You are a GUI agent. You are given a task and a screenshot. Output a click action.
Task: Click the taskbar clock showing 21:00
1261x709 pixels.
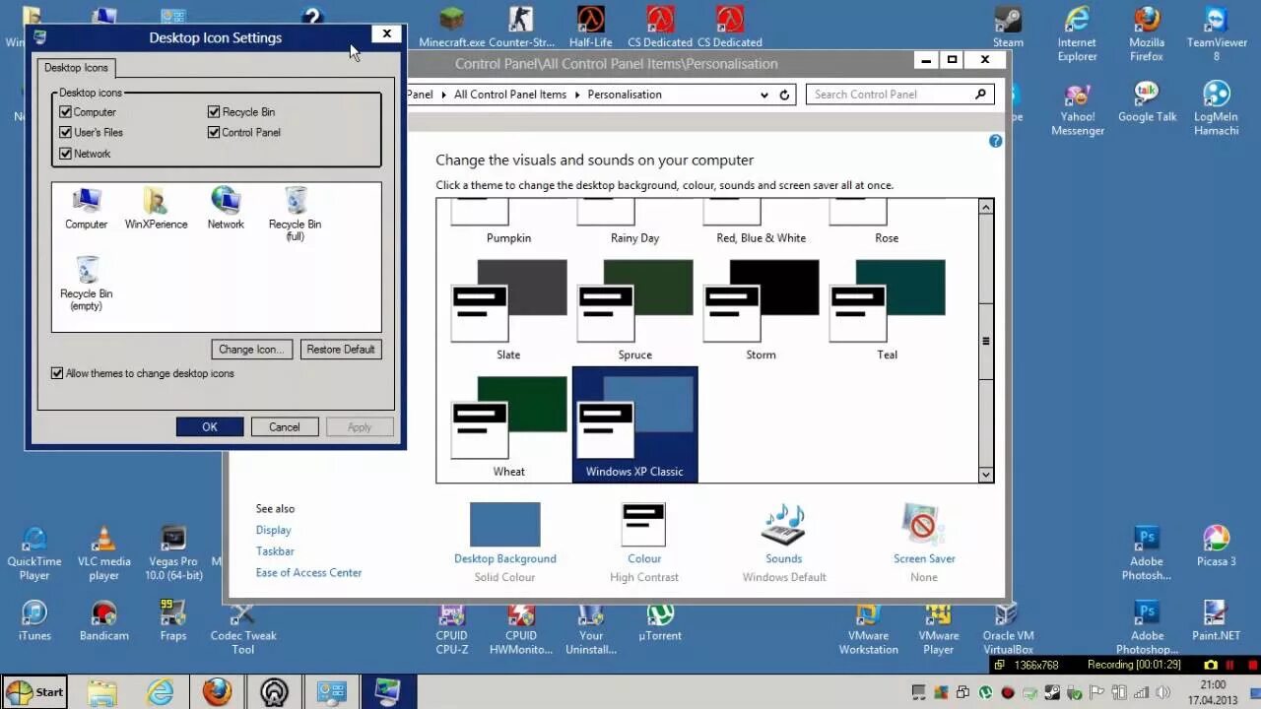coord(1214,692)
